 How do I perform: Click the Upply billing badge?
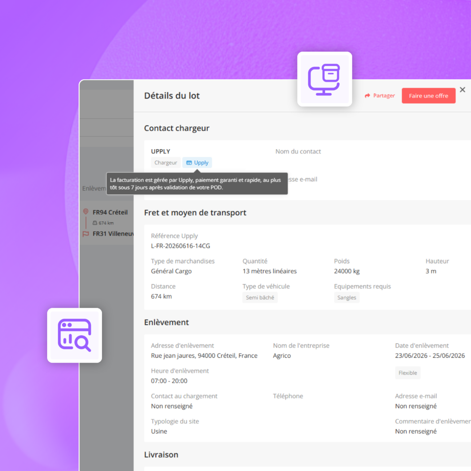coord(197,163)
